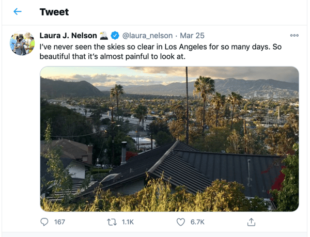Retweet using the retweet arrows icon

112,222
